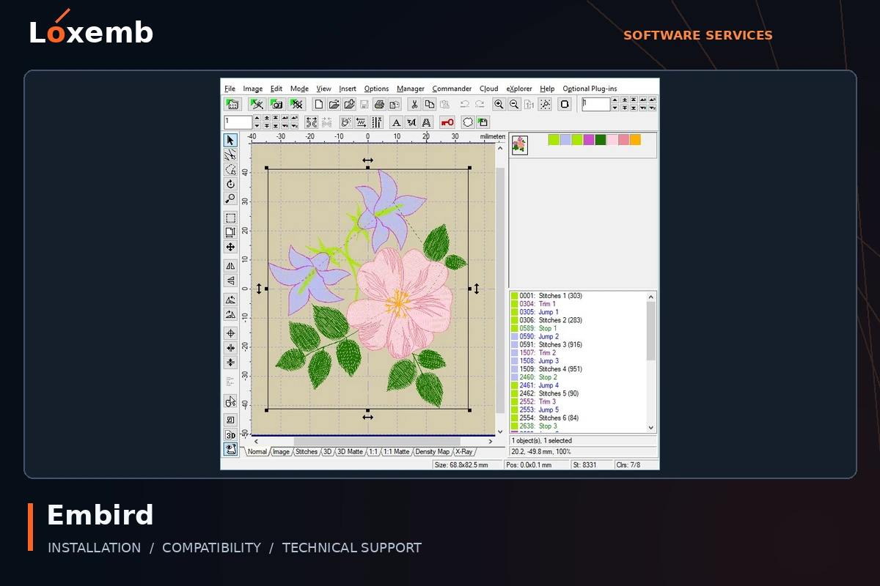This screenshot has width=880, height=586.
Task: Pick the dark green color swatch
Action: click(601, 140)
